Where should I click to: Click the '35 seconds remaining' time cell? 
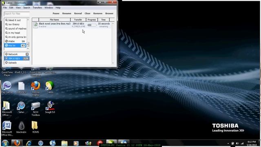coord(104,25)
